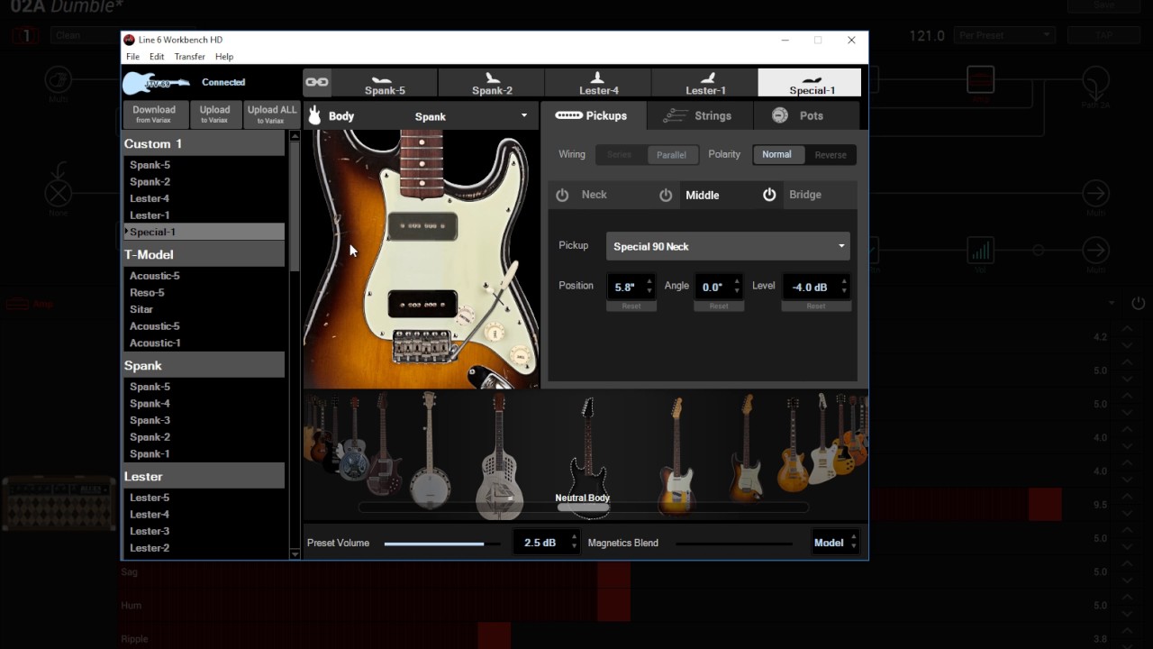Select the round Dobro resonator body
Viewport: 1153px width, 649px height.
(354, 439)
